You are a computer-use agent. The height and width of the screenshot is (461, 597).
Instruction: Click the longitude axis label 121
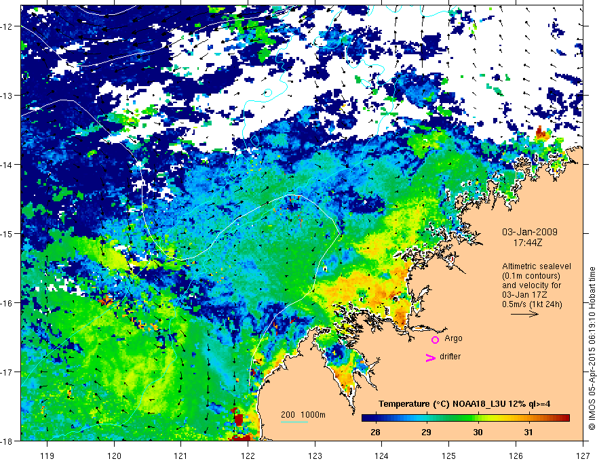(x=181, y=456)
